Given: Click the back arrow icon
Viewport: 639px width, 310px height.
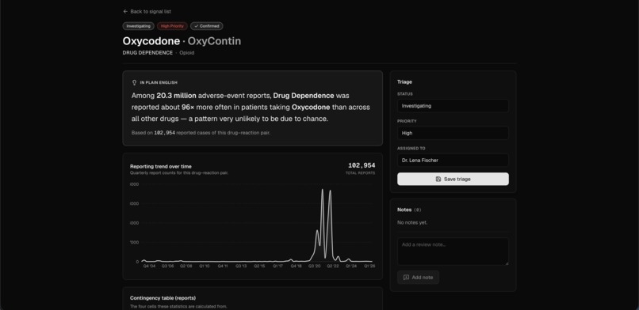Looking at the screenshot, I should click(125, 12).
